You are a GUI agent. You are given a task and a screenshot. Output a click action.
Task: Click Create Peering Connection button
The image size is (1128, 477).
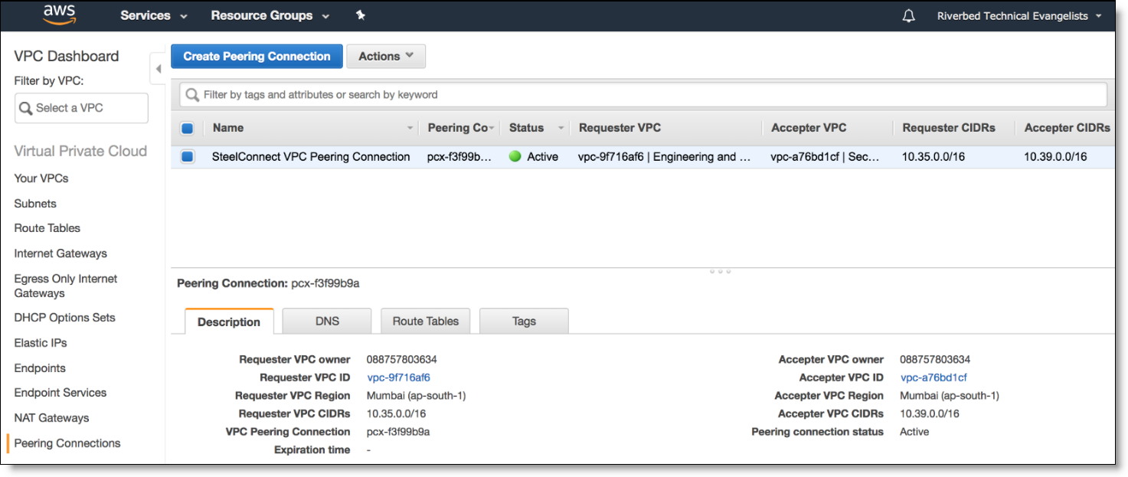[x=257, y=56]
